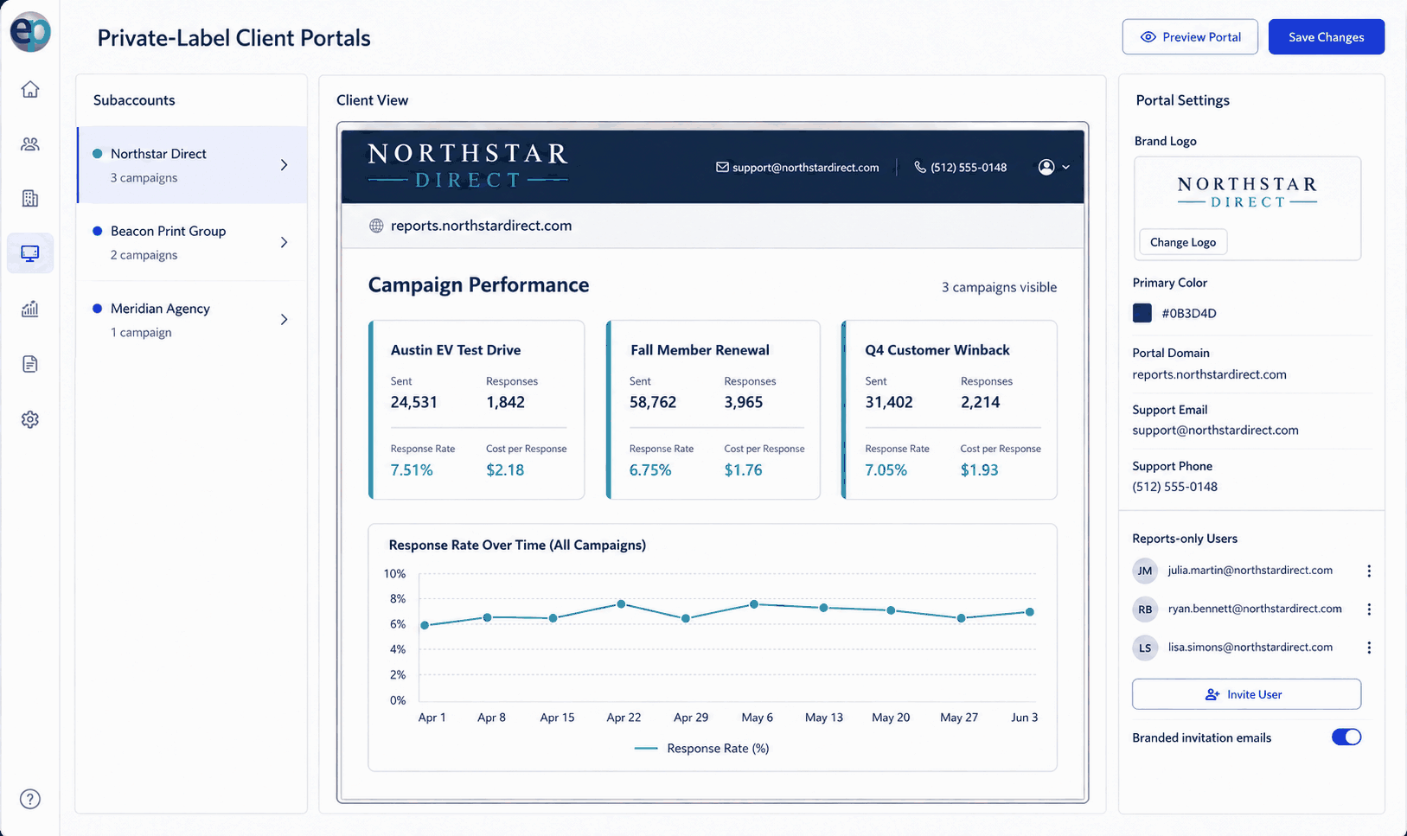
Task: Click the JM avatar for julia.martin
Action: click(1145, 571)
